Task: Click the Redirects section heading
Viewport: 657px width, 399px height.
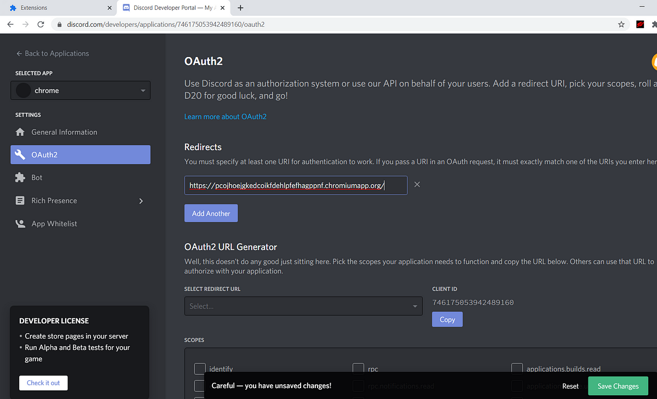Action: tap(203, 147)
